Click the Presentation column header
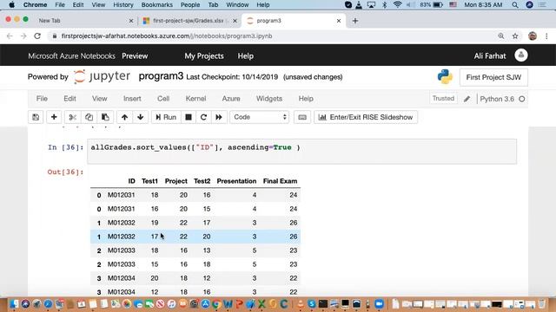 [236, 181]
